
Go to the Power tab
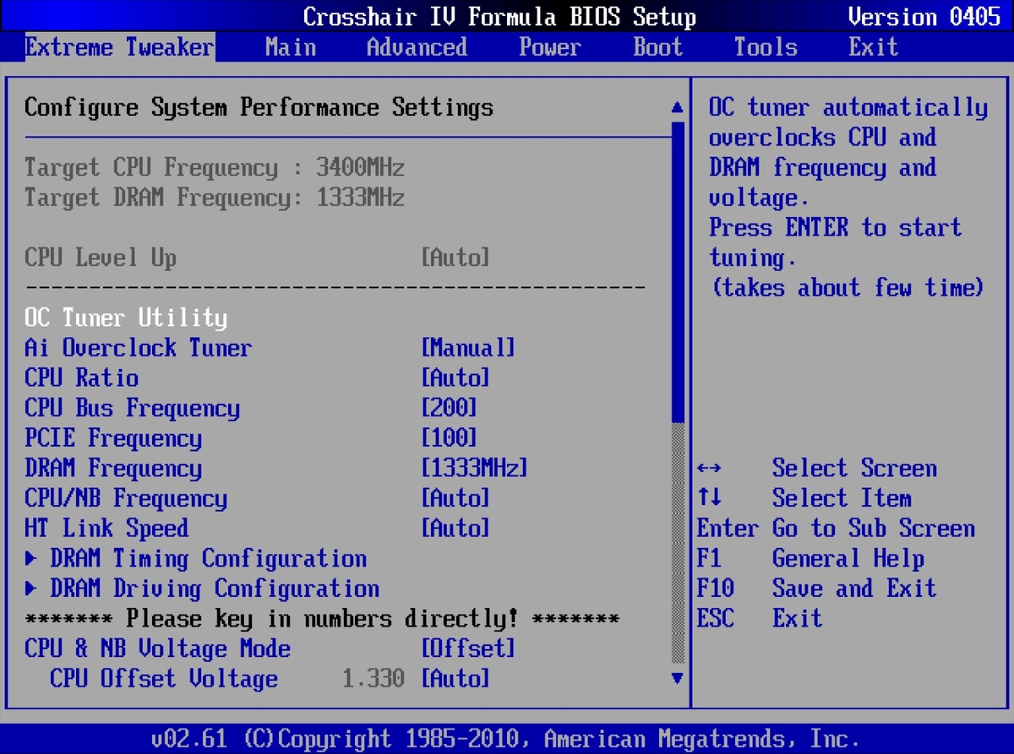point(549,46)
